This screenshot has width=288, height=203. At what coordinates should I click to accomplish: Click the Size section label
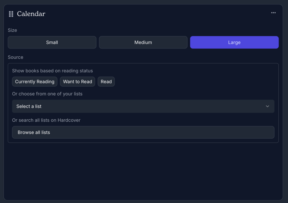pos(12,30)
